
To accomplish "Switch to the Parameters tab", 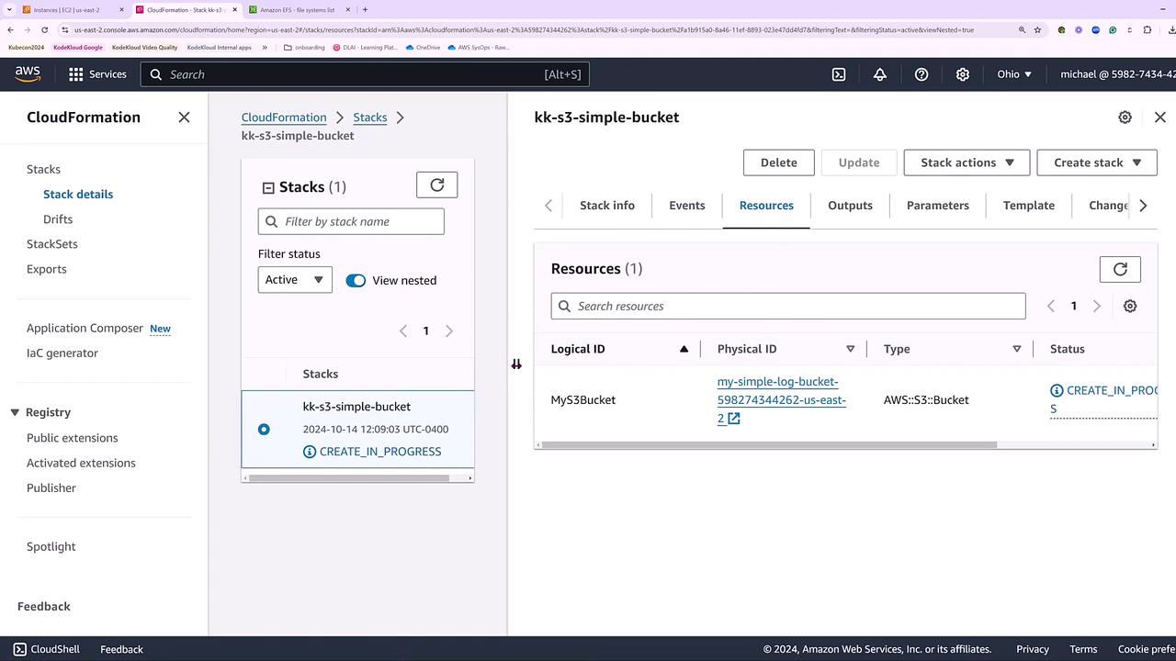I will [x=938, y=206].
